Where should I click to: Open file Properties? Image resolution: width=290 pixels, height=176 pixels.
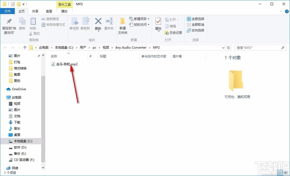[158, 24]
